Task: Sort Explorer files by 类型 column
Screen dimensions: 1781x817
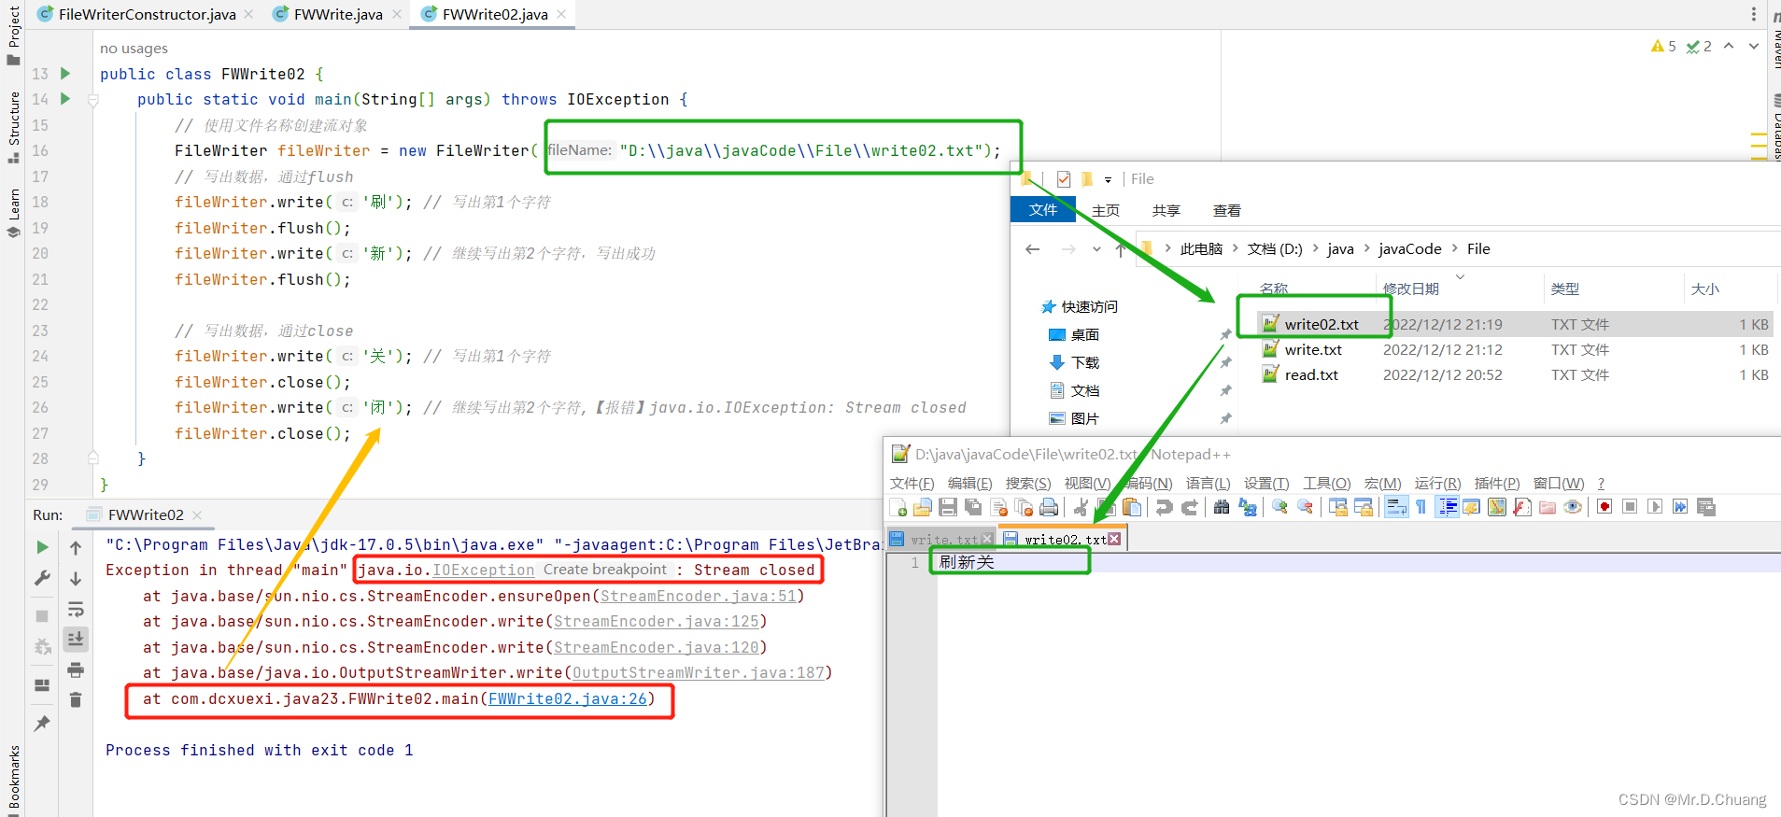Action: coord(1565,289)
